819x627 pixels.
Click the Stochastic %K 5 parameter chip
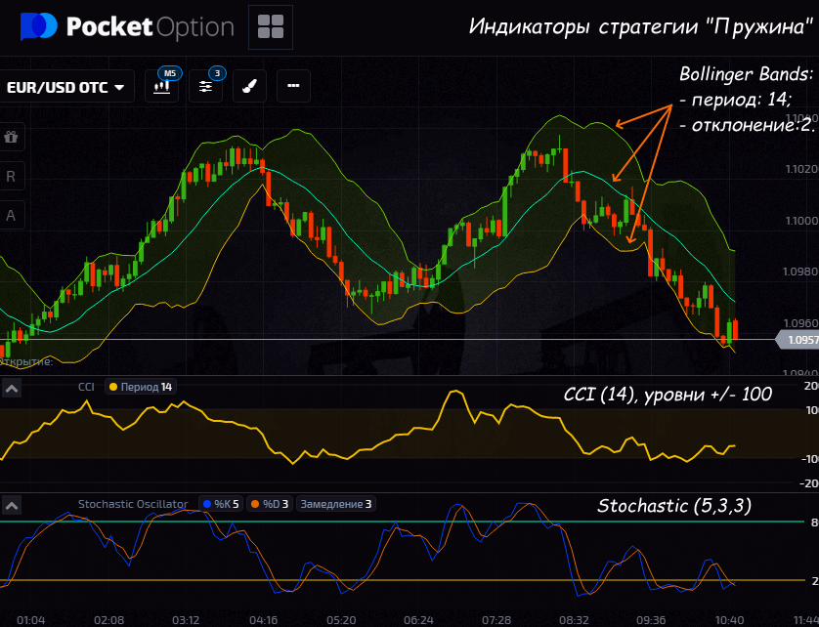click(x=221, y=505)
